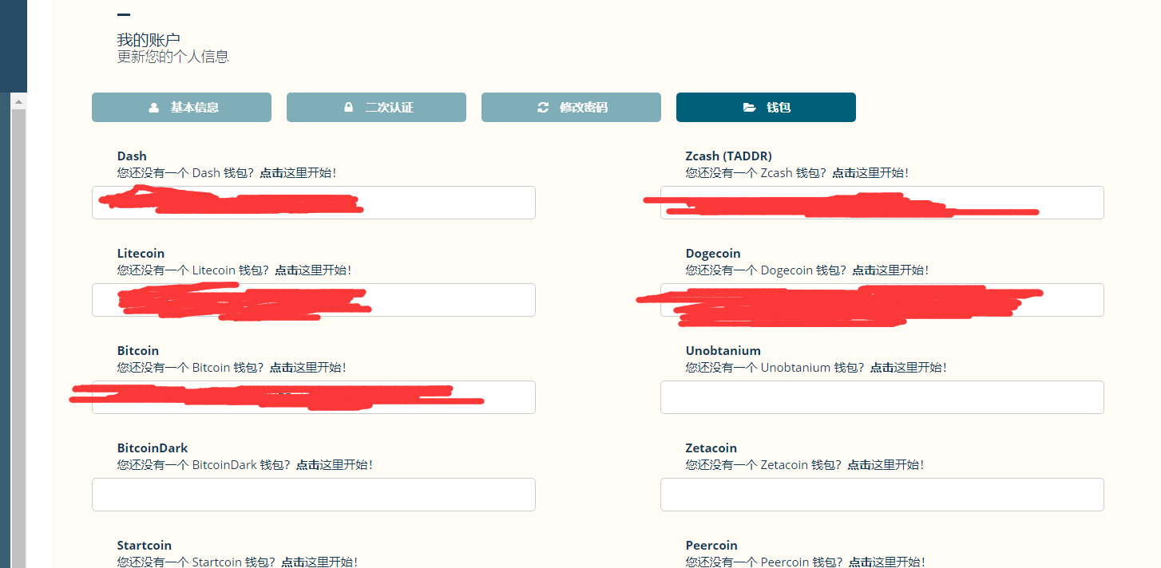Follow the Dogecoin wallet 点击 link
The image size is (1161, 568).
(864, 270)
